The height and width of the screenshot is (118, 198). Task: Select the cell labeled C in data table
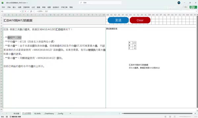(x=130, y=48)
